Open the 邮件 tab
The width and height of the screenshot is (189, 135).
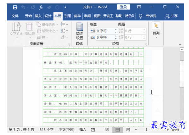78,16
